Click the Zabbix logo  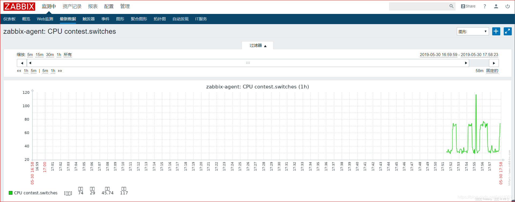(19, 6)
